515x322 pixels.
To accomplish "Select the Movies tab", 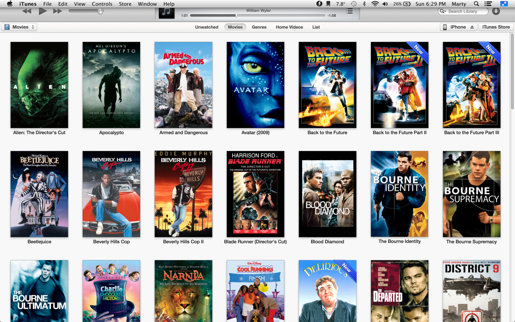I will 235,27.
